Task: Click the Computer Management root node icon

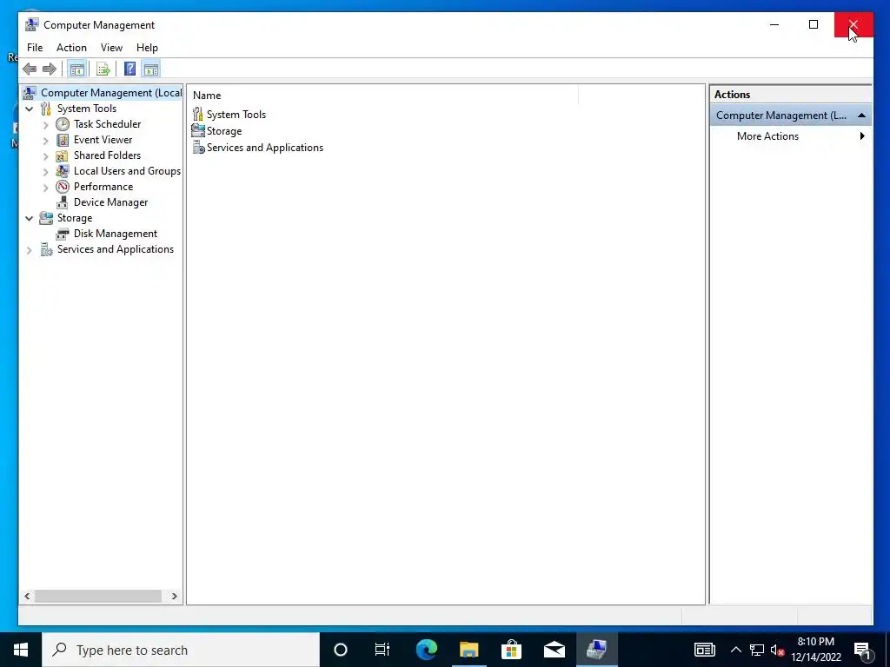Action: tap(30, 92)
